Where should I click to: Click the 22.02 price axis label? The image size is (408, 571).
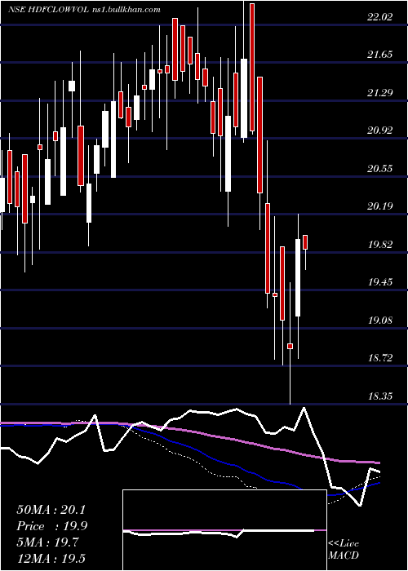pyautogui.click(x=379, y=17)
